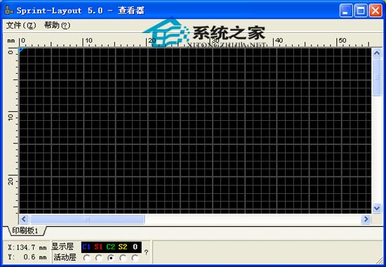The image size is (386, 267).
Task: Toggle visibility of the green C2 layer
Action: [110, 247]
